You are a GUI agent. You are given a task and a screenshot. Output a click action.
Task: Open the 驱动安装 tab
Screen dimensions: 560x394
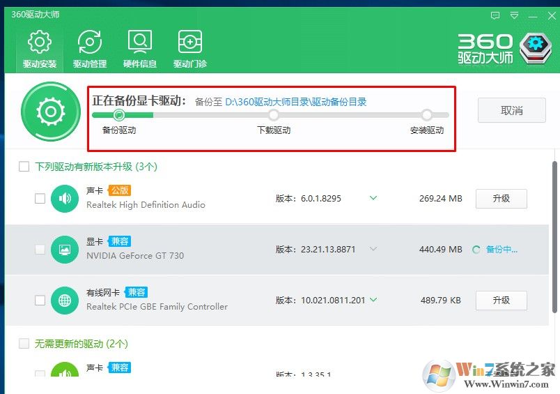coord(40,50)
